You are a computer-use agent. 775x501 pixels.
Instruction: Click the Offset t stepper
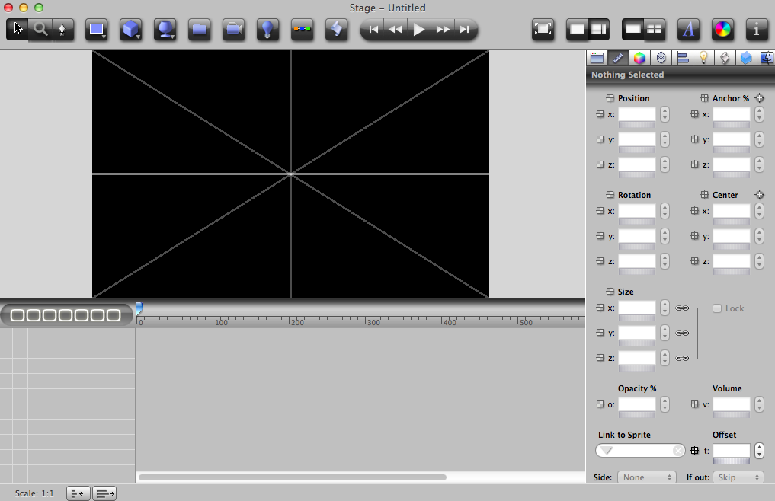[x=759, y=451]
